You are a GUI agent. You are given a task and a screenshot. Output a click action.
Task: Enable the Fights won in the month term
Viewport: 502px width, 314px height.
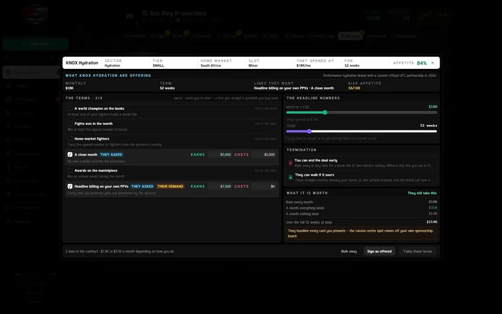click(x=70, y=124)
